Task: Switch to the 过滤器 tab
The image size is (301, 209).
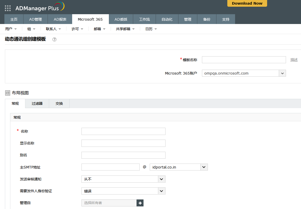Action: pos(37,103)
